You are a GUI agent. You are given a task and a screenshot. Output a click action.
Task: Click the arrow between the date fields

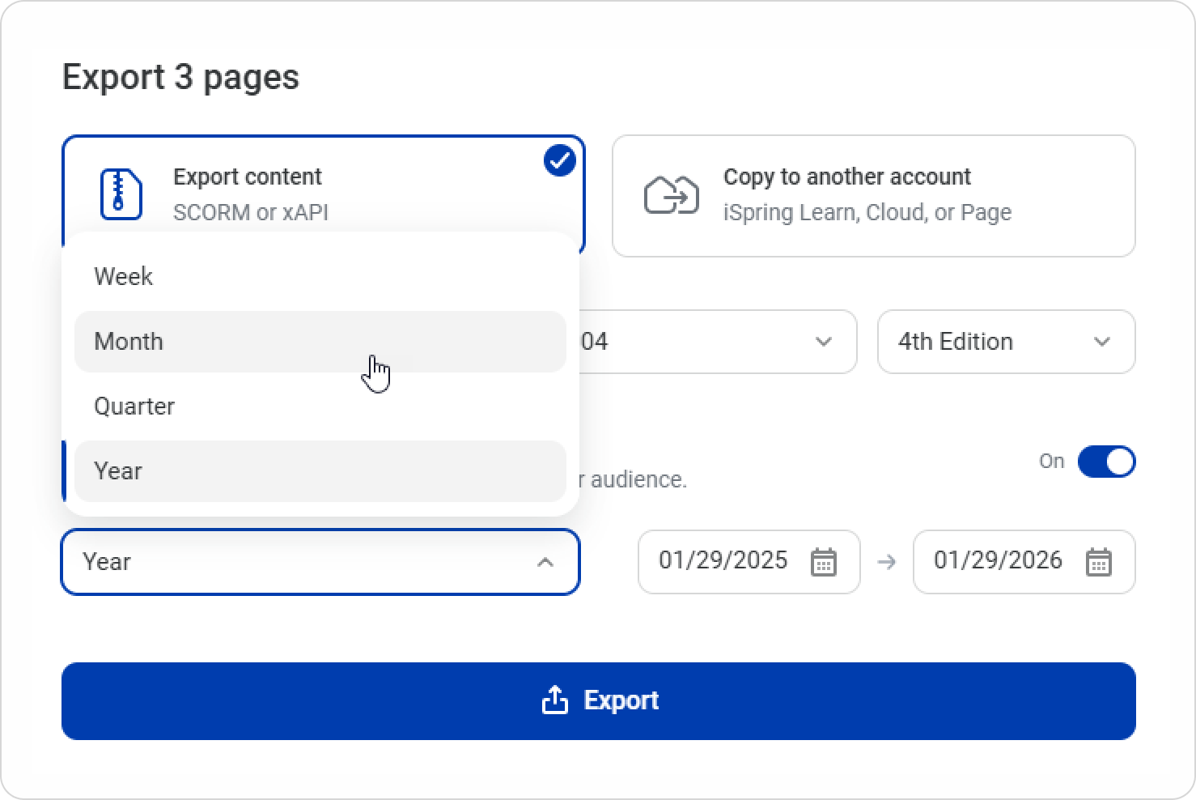coord(887,562)
